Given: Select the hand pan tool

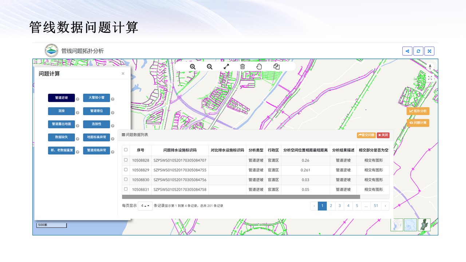Looking at the screenshot, I should tap(259, 67).
